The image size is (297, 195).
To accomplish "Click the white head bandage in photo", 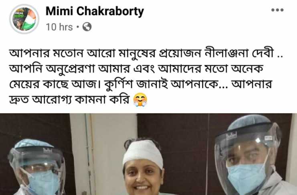I will 143,153.
